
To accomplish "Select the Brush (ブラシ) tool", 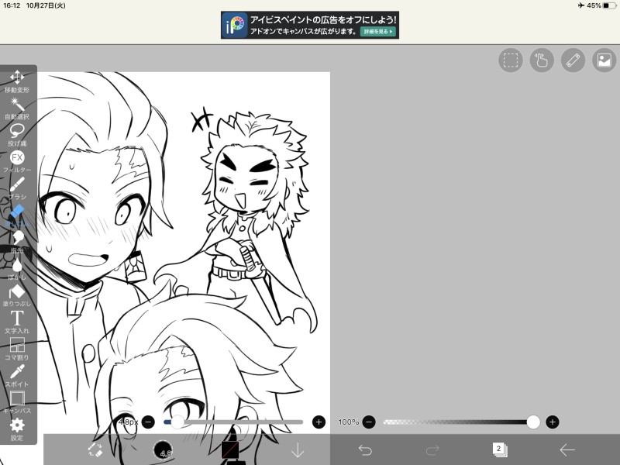I will 17,188.
